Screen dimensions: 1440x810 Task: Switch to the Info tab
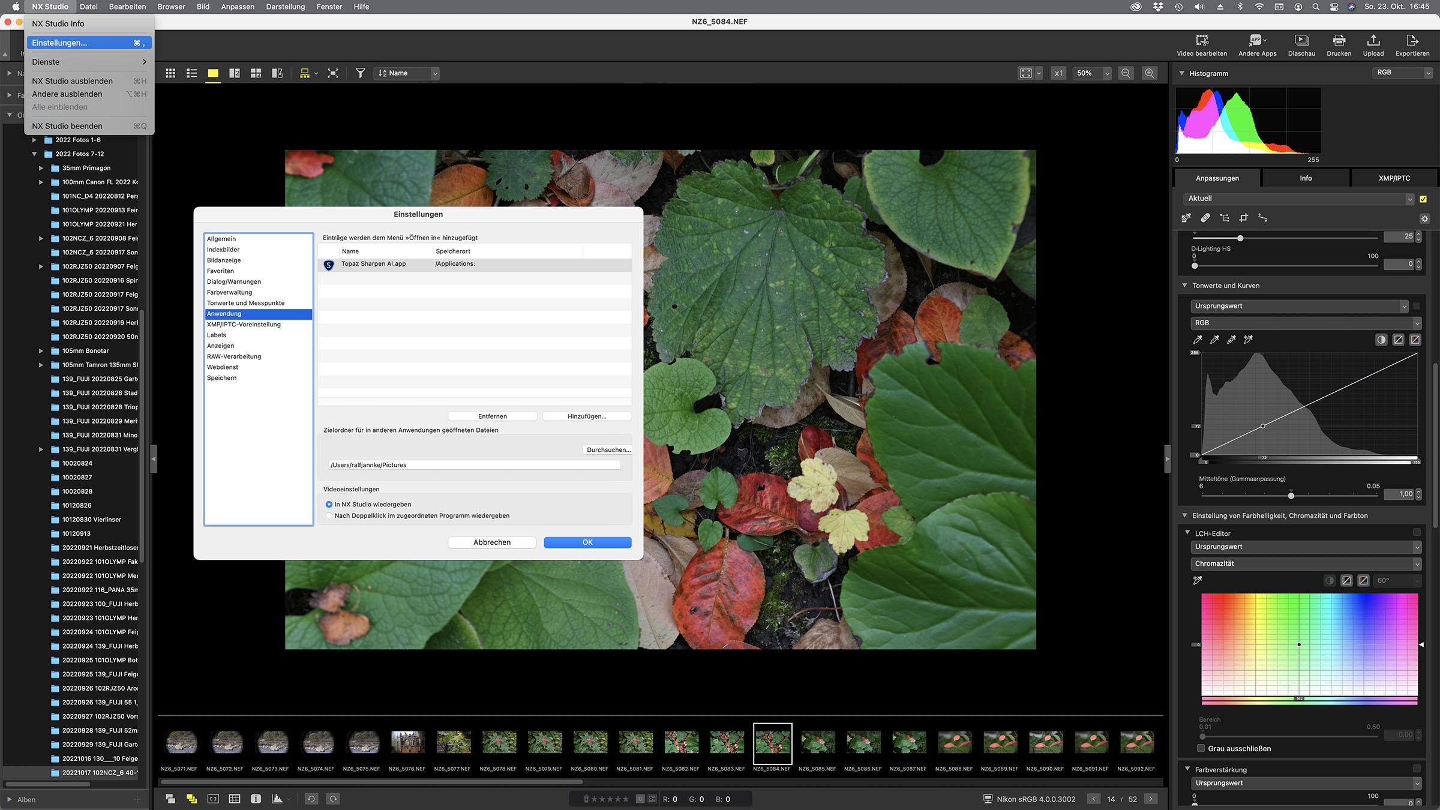pos(1306,178)
